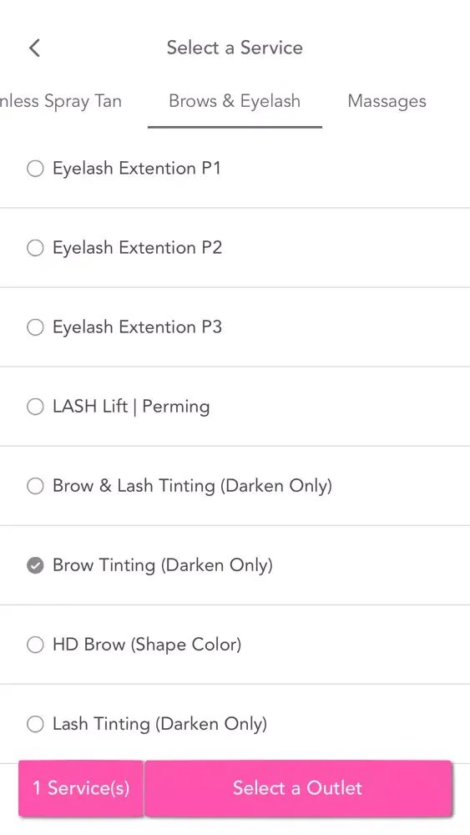The width and height of the screenshot is (470, 835).
Task: Click the Select a Outlet button
Action: coord(298,788)
